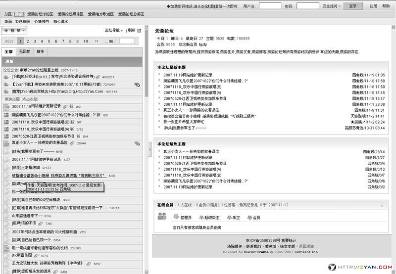Click the 管理员 member legend icon
The width and height of the screenshot is (396, 274).
(x=176, y=217)
